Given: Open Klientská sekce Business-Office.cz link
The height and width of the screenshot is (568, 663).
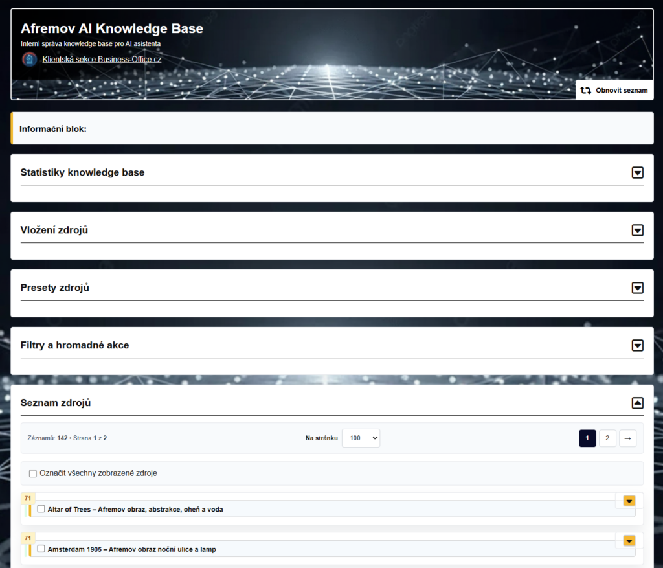Looking at the screenshot, I should pyautogui.click(x=102, y=60).
